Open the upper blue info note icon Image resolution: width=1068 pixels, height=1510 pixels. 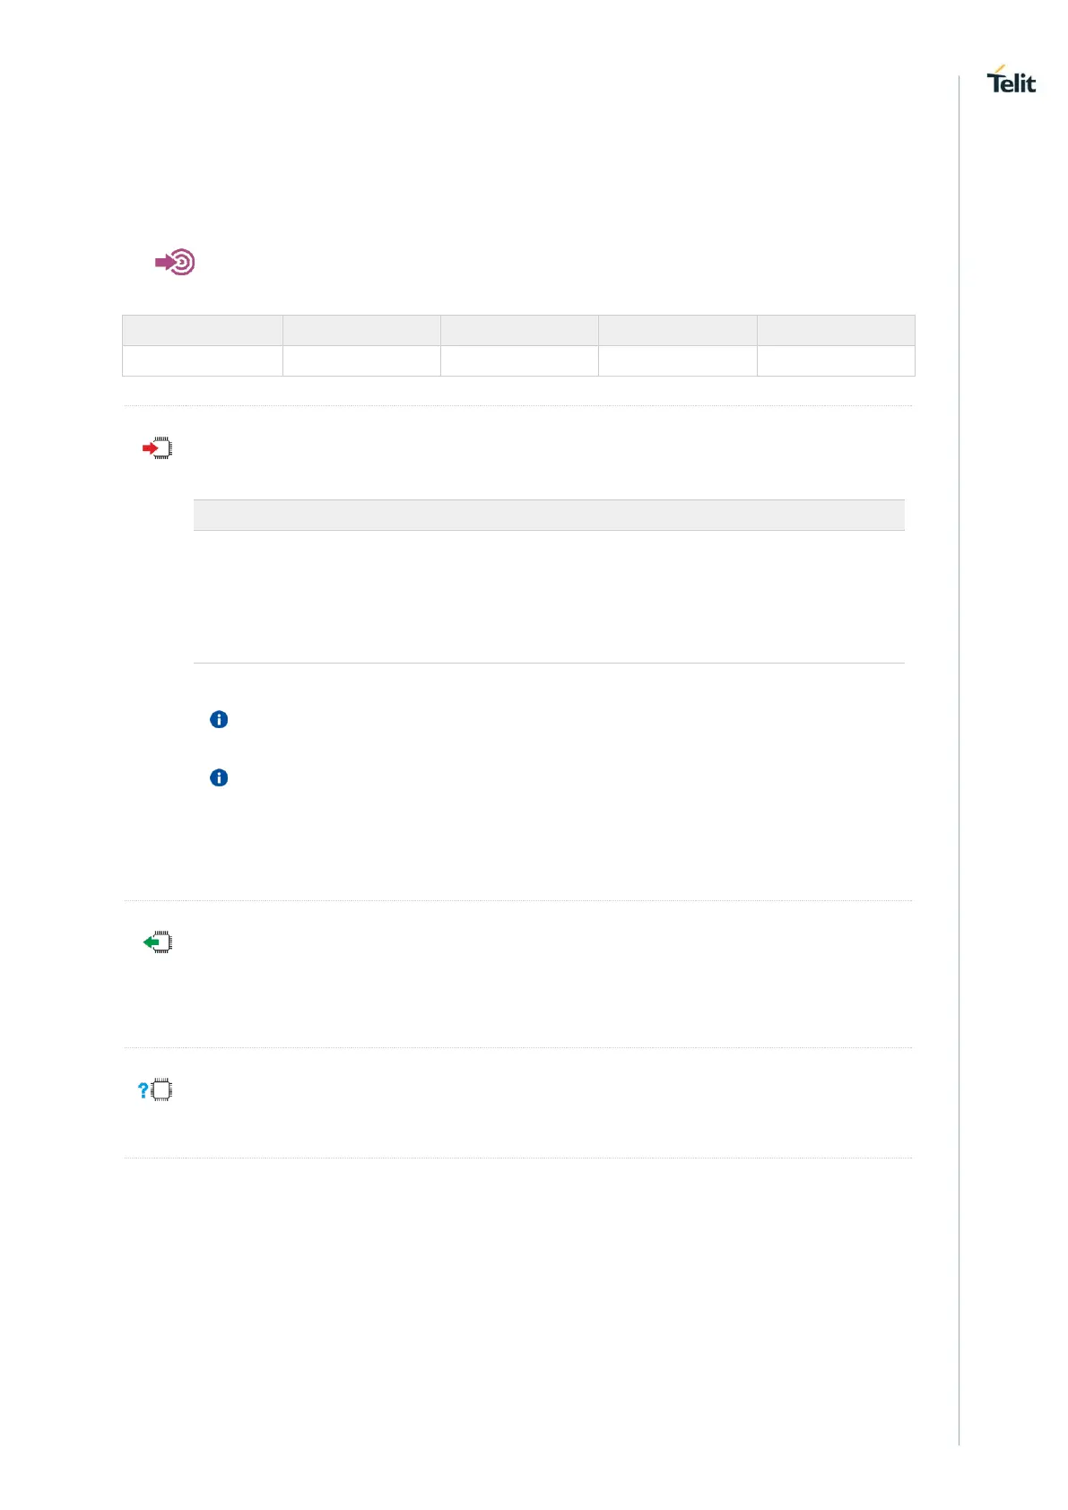tap(219, 719)
